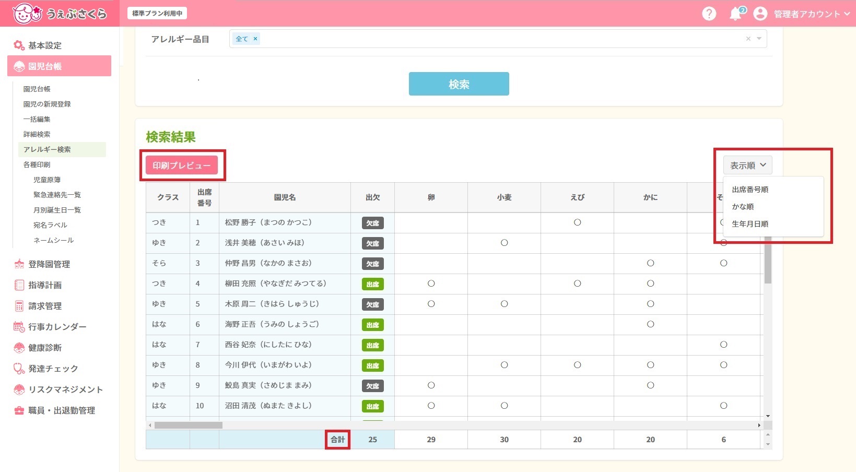The image size is (856, 472).
Task: Go to 詳細検索 link
Action: point(37,134)
